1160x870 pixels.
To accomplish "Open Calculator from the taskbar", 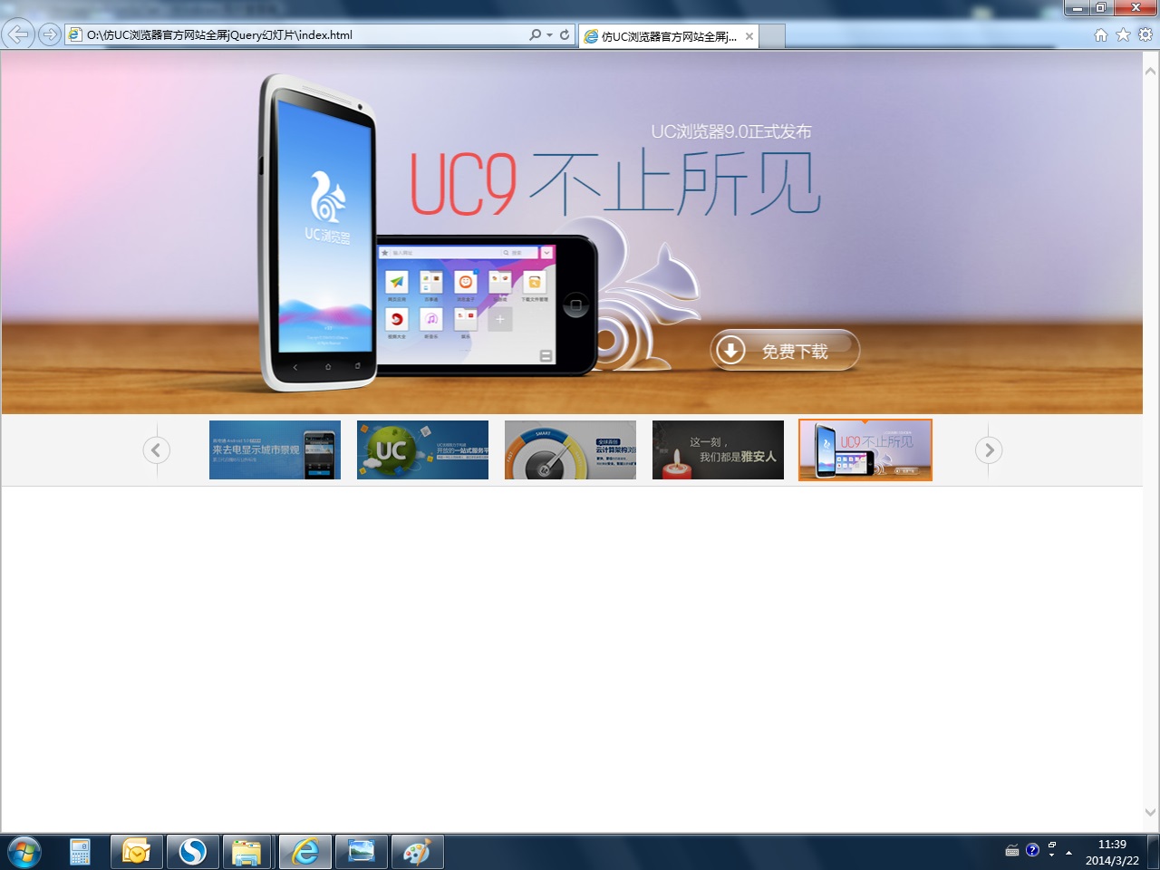I will tap(80, 853).
